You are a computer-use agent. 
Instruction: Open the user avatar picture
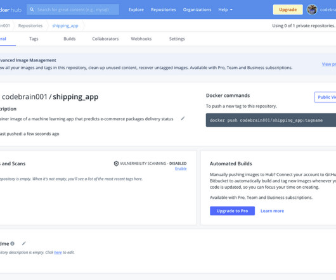[312, 10]
